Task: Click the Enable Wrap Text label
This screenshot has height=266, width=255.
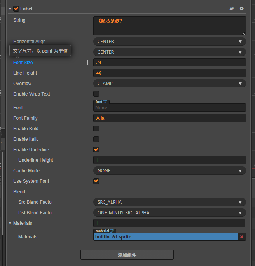Action: point(31,94)
